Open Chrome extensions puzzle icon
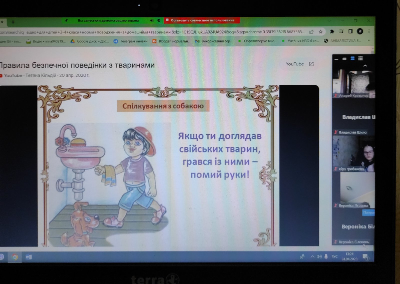The width and height of the screenshot is (400, 284). (x=332, y=31)
